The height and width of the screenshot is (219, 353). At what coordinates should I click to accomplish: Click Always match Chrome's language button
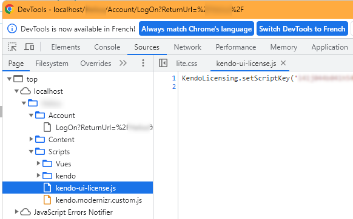[x=197, y=29]
